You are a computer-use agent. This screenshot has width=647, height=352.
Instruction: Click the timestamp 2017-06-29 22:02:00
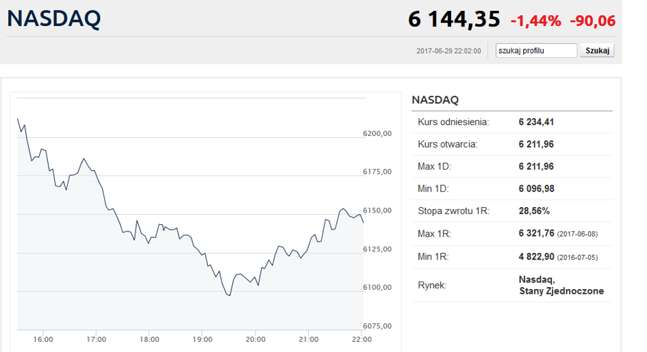pos(448,51)
